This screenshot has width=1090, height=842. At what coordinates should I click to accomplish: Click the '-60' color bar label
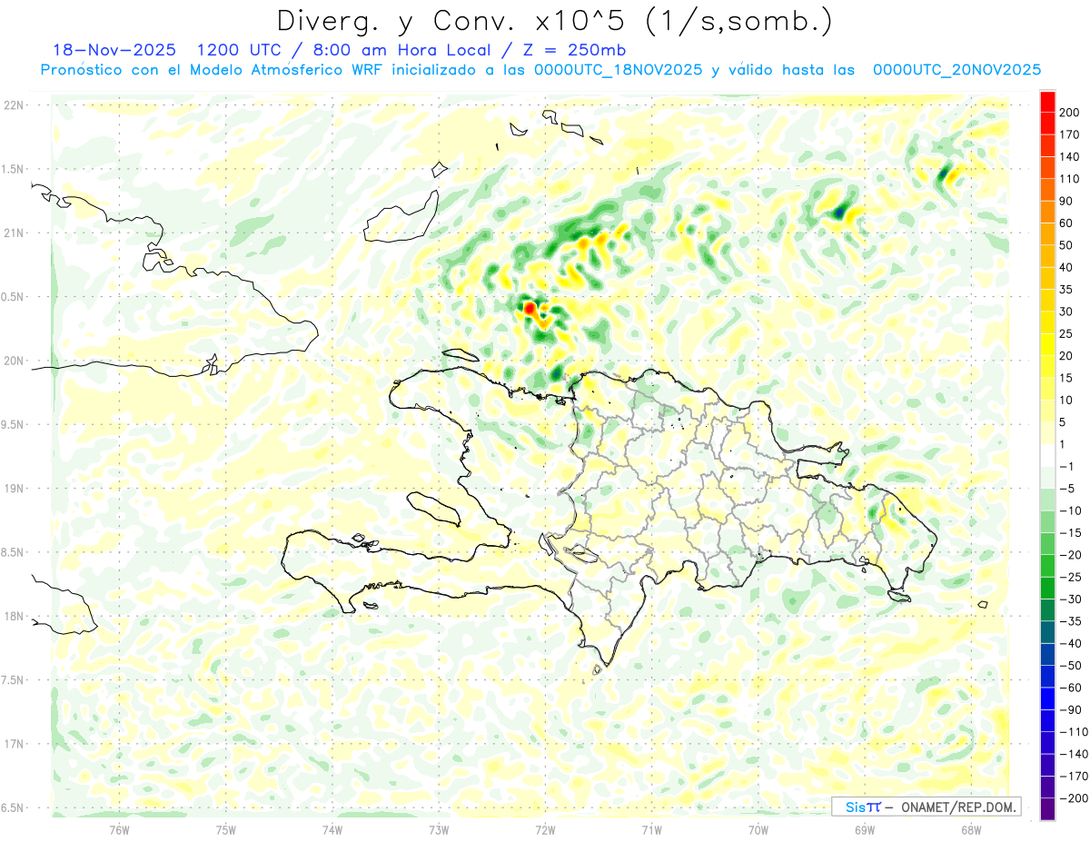(x=1070, y=688)
